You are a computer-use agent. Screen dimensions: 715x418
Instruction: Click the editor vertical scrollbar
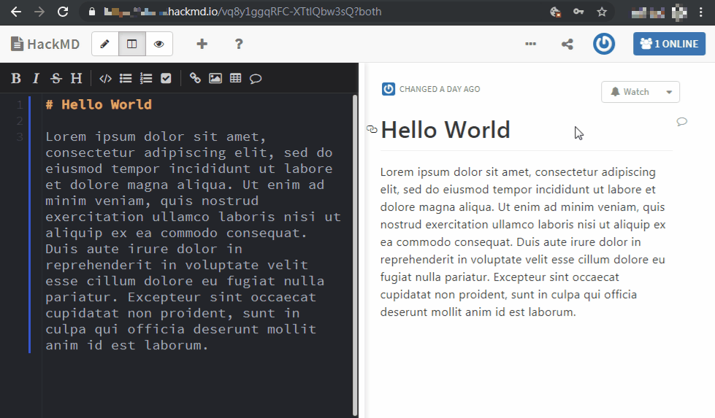click(355, 255)
